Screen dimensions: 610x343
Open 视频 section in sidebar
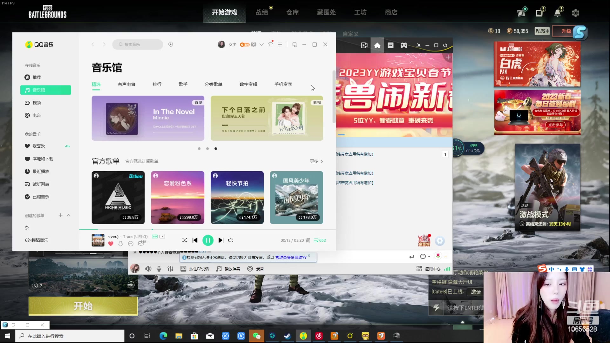(x=46, y=103)
